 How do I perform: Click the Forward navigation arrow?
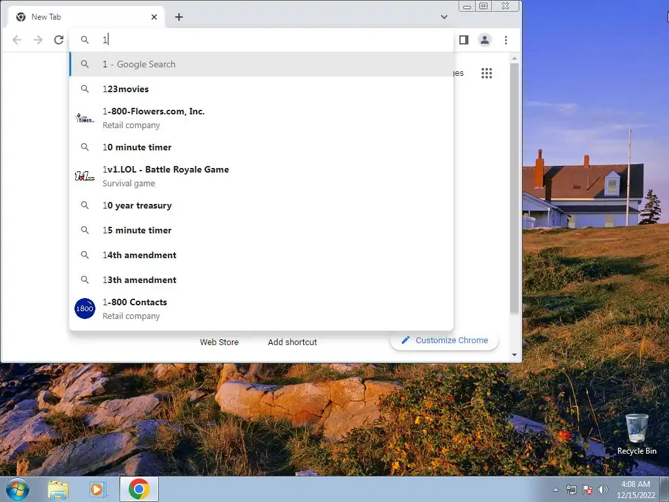click(x=38, y=40)
